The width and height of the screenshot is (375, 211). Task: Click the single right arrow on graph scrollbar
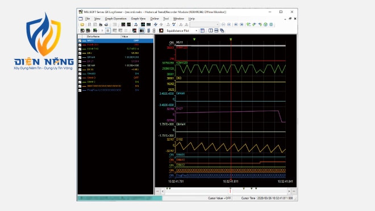click(289, 191)
